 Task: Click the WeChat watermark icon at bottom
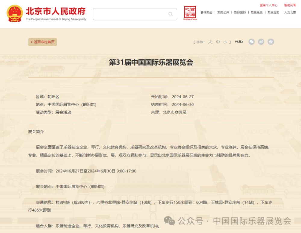[x=169, y=221]
